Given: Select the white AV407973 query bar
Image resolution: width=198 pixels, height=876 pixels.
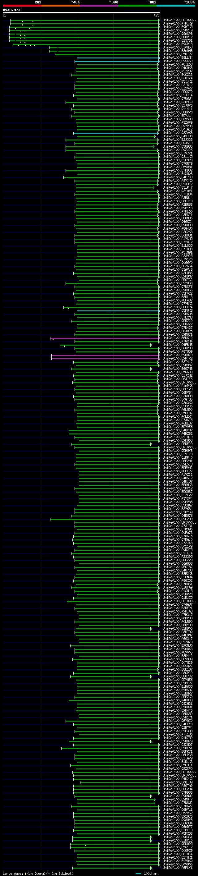Looking at the screenshot, I should [82, 12].
